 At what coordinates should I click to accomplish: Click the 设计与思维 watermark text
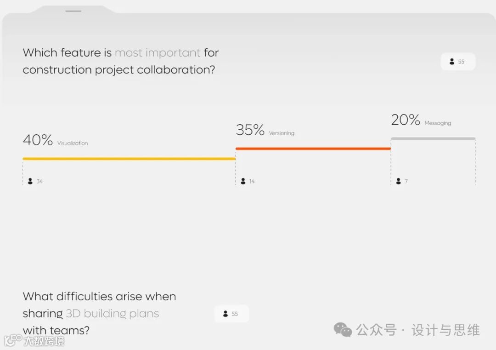point(445,330)
